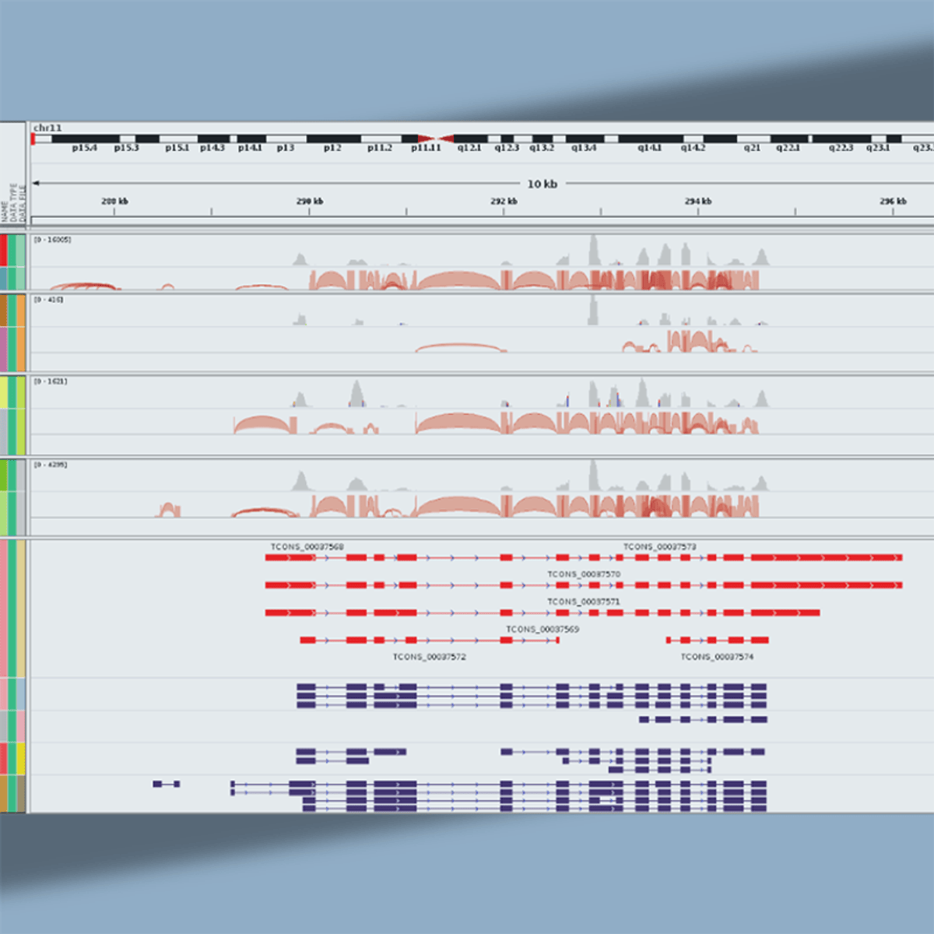Click the [0 - 16005] data range label
Image resolution: width=934 pixels, height=934 pixels.
tap(51, 241)
